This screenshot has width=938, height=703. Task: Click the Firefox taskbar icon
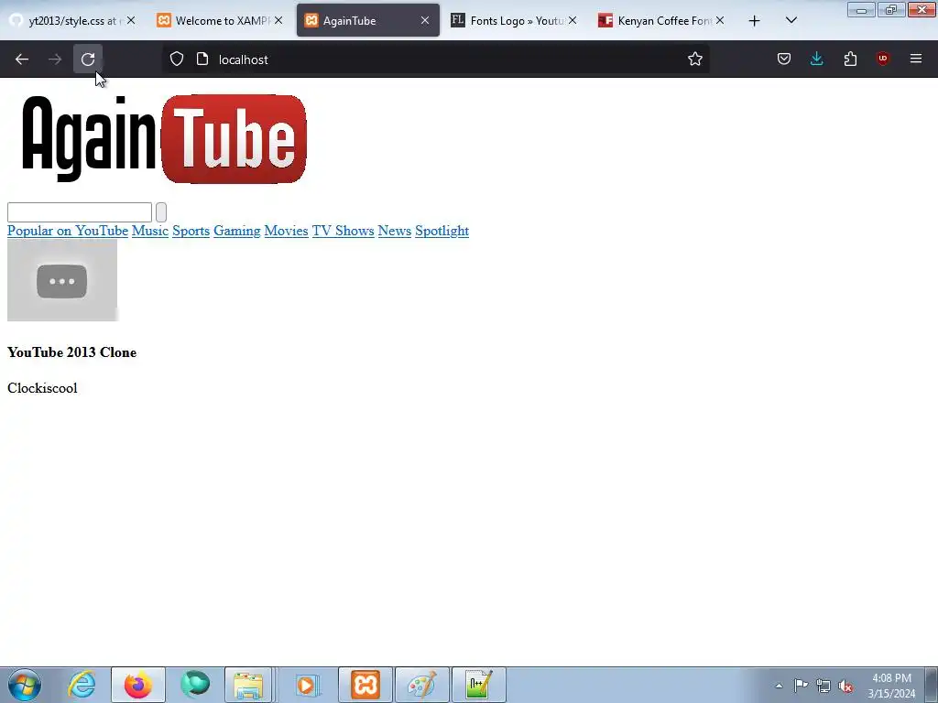click(137, 685)
